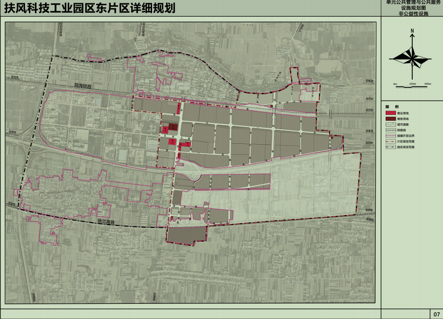Viewport: 443px width, 319px height.
Task: Select the 片区规划范围 legend symbol
Action: (390, 141)
